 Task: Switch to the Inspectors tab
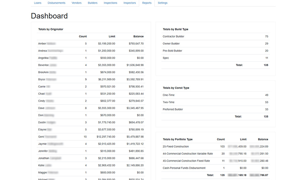[x=130, y=3]
